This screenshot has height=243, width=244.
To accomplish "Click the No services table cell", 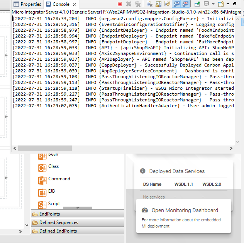I will [154, 197].
